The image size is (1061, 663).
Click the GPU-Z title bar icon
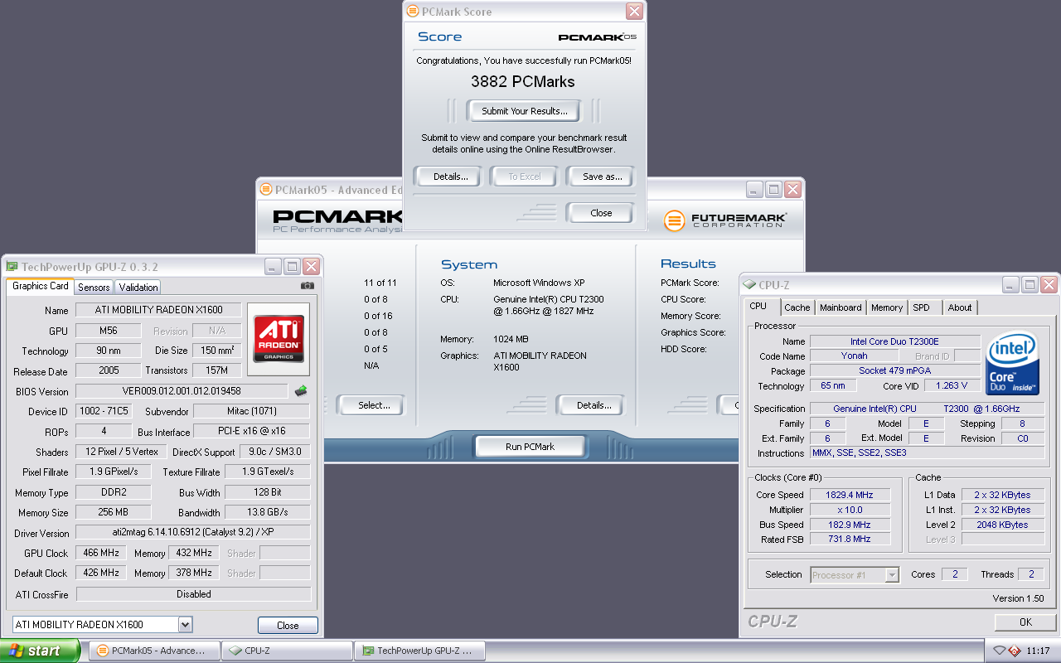[x=12, y=266]
